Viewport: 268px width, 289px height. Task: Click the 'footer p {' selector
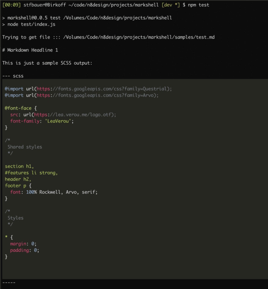click(18, 186)
